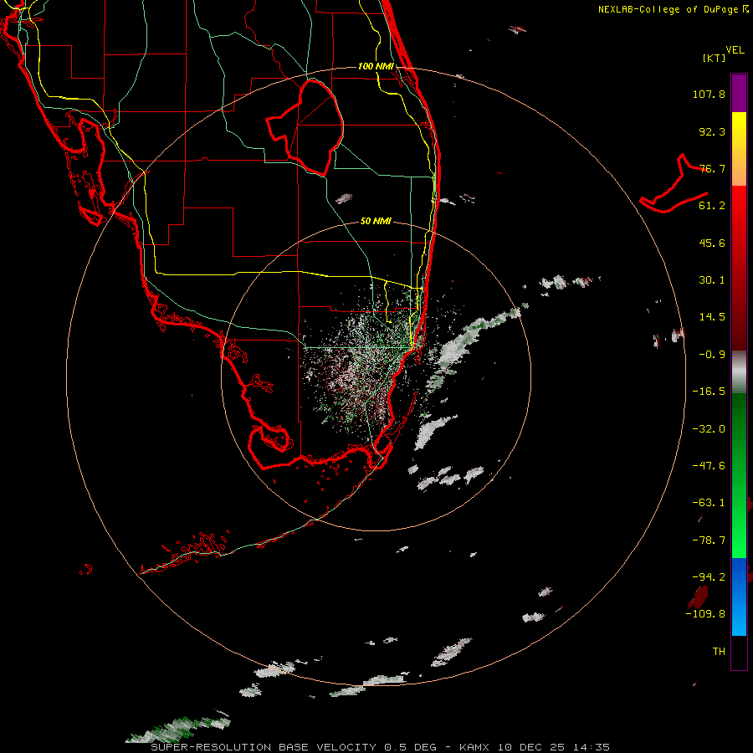Click the 76.7 value on velocity scale
The width and height of the screenshot is (753, 753).
(x=712, y=168)
